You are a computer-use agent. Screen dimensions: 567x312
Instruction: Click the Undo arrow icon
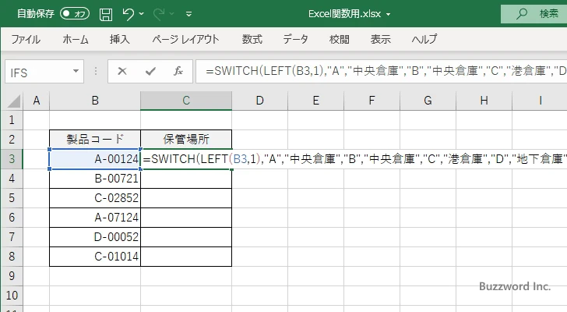pyautogui.click(x=128, y=14)
